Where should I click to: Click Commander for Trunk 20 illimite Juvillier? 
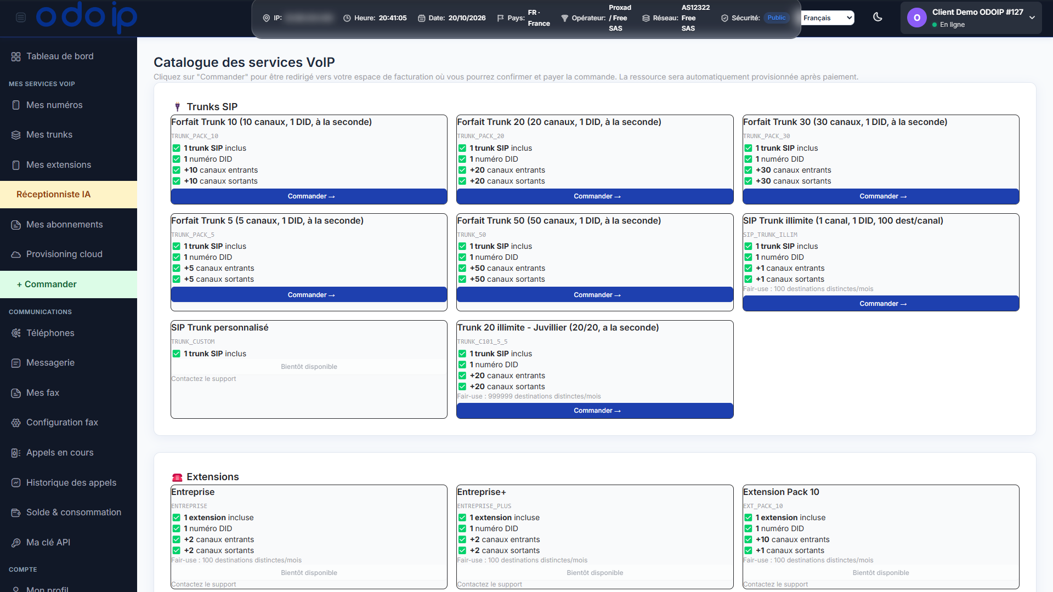[x=595, y=411]
